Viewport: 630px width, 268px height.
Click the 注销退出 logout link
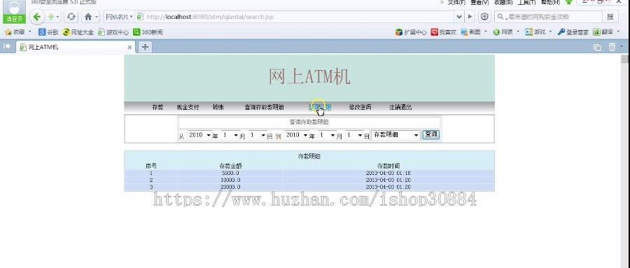coord(400,107)
